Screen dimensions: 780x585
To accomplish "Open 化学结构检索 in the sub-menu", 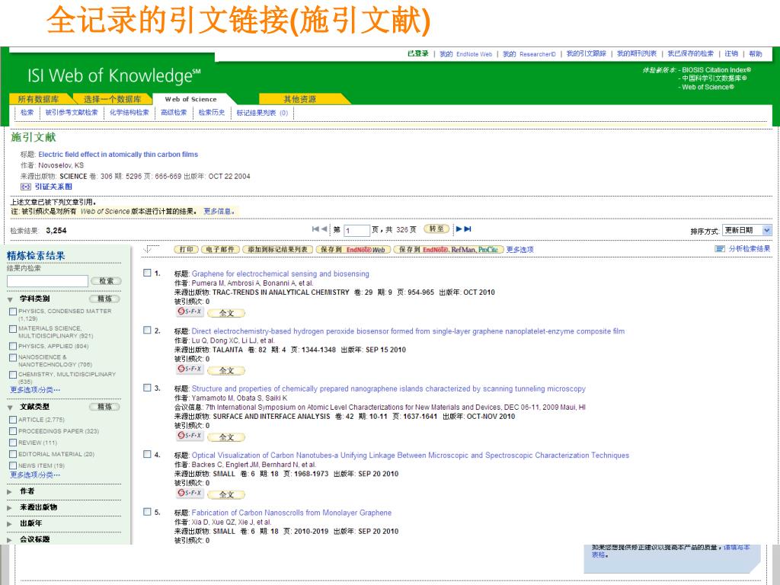I will pyautogui.click(x=129, y=113).
